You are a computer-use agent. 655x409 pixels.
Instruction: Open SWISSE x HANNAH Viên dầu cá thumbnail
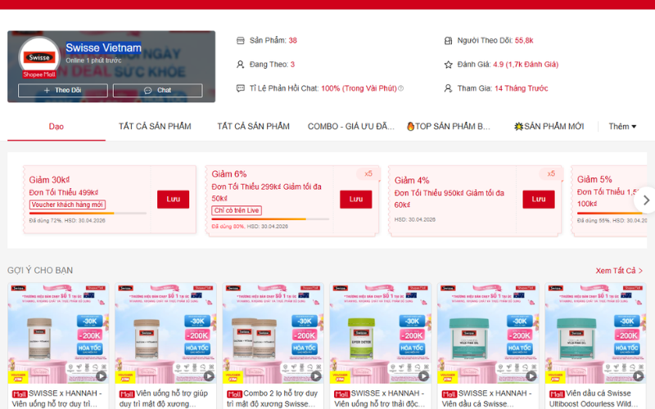(x=488, y=333)
